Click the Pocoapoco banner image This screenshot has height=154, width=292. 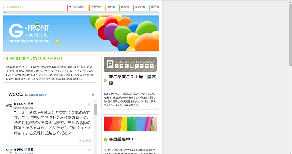[x=130, y=64]
